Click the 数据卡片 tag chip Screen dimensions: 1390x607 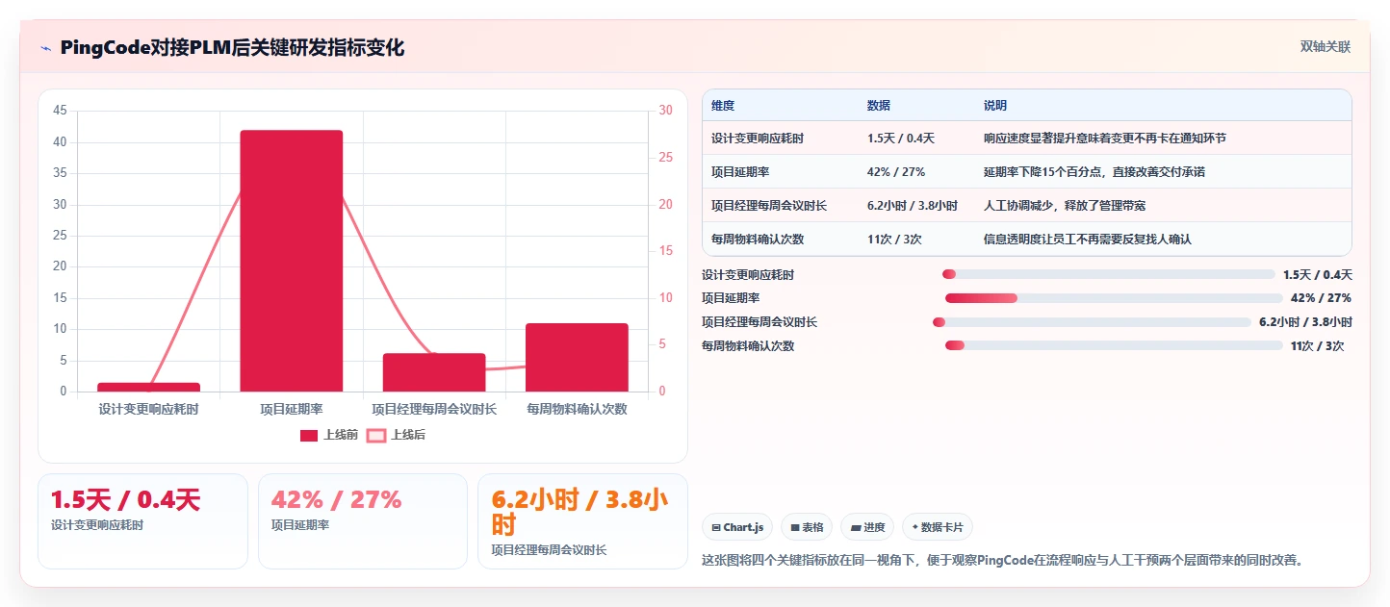[938, 527]
